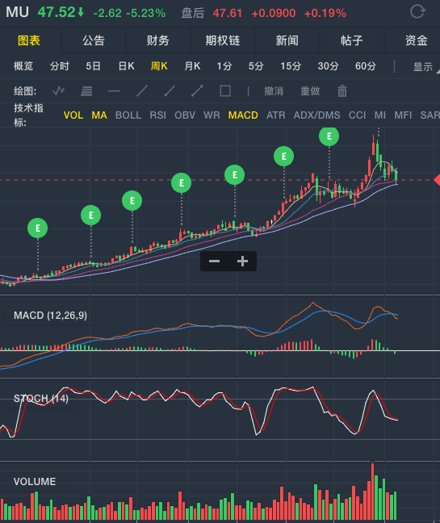Screen dimensions: 440x523
Task: Choose the rectangle drawing tool
Action: tap(225, 90)
